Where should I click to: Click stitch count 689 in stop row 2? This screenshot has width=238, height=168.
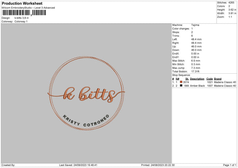[x=186, y=86]
